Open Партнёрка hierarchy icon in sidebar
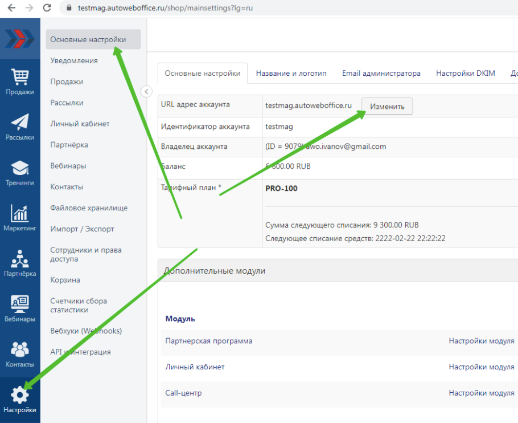Screen dimensions: 518x423 pos(20,260)
